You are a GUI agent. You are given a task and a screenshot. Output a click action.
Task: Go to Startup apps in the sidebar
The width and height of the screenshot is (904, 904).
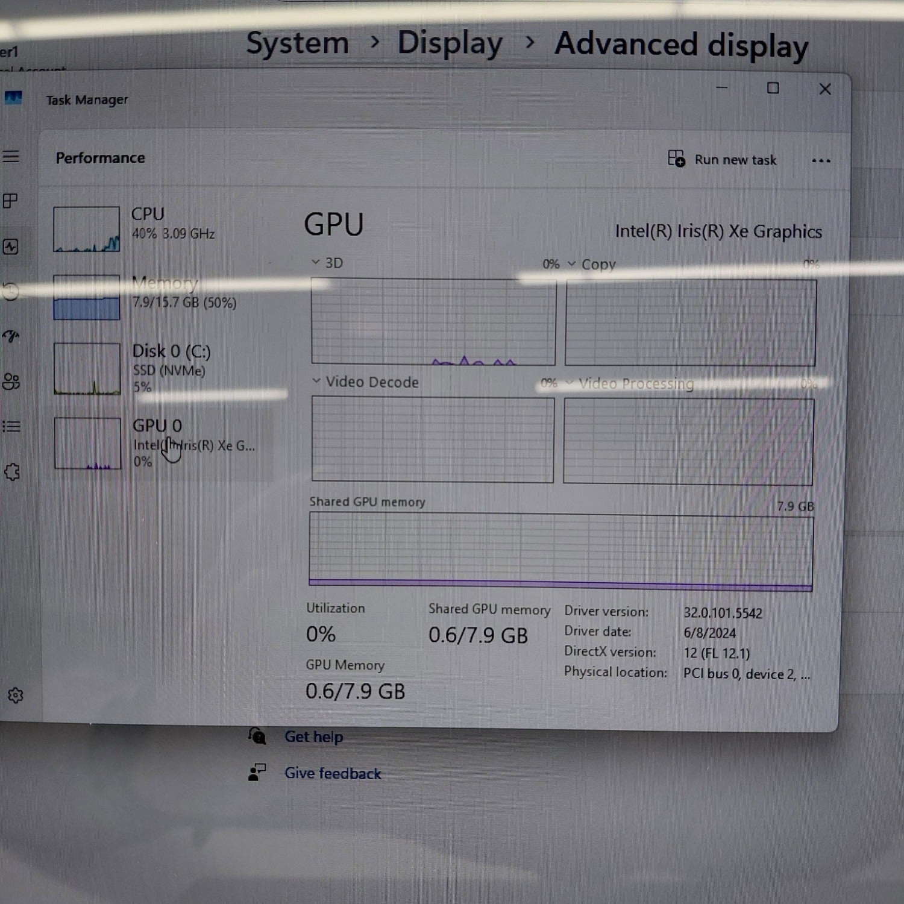coord(11,336)
